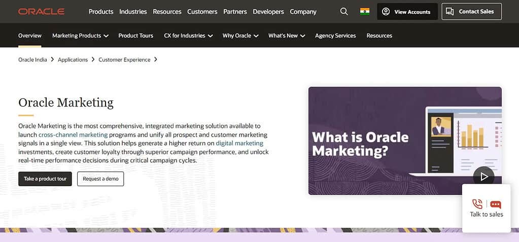Expand the CX for Industries dropdown
This screenshot has height=242, width=519.
tap(188, 36)
